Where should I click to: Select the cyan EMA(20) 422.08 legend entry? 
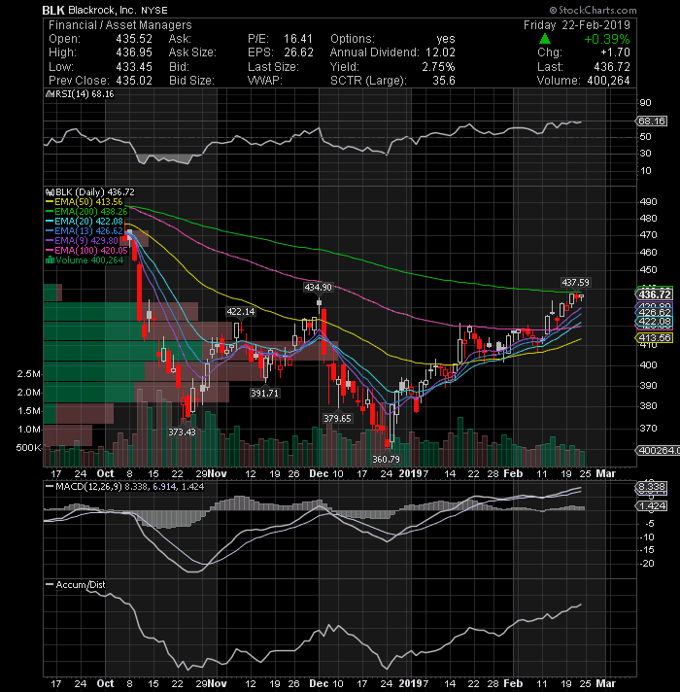[85, 222]
